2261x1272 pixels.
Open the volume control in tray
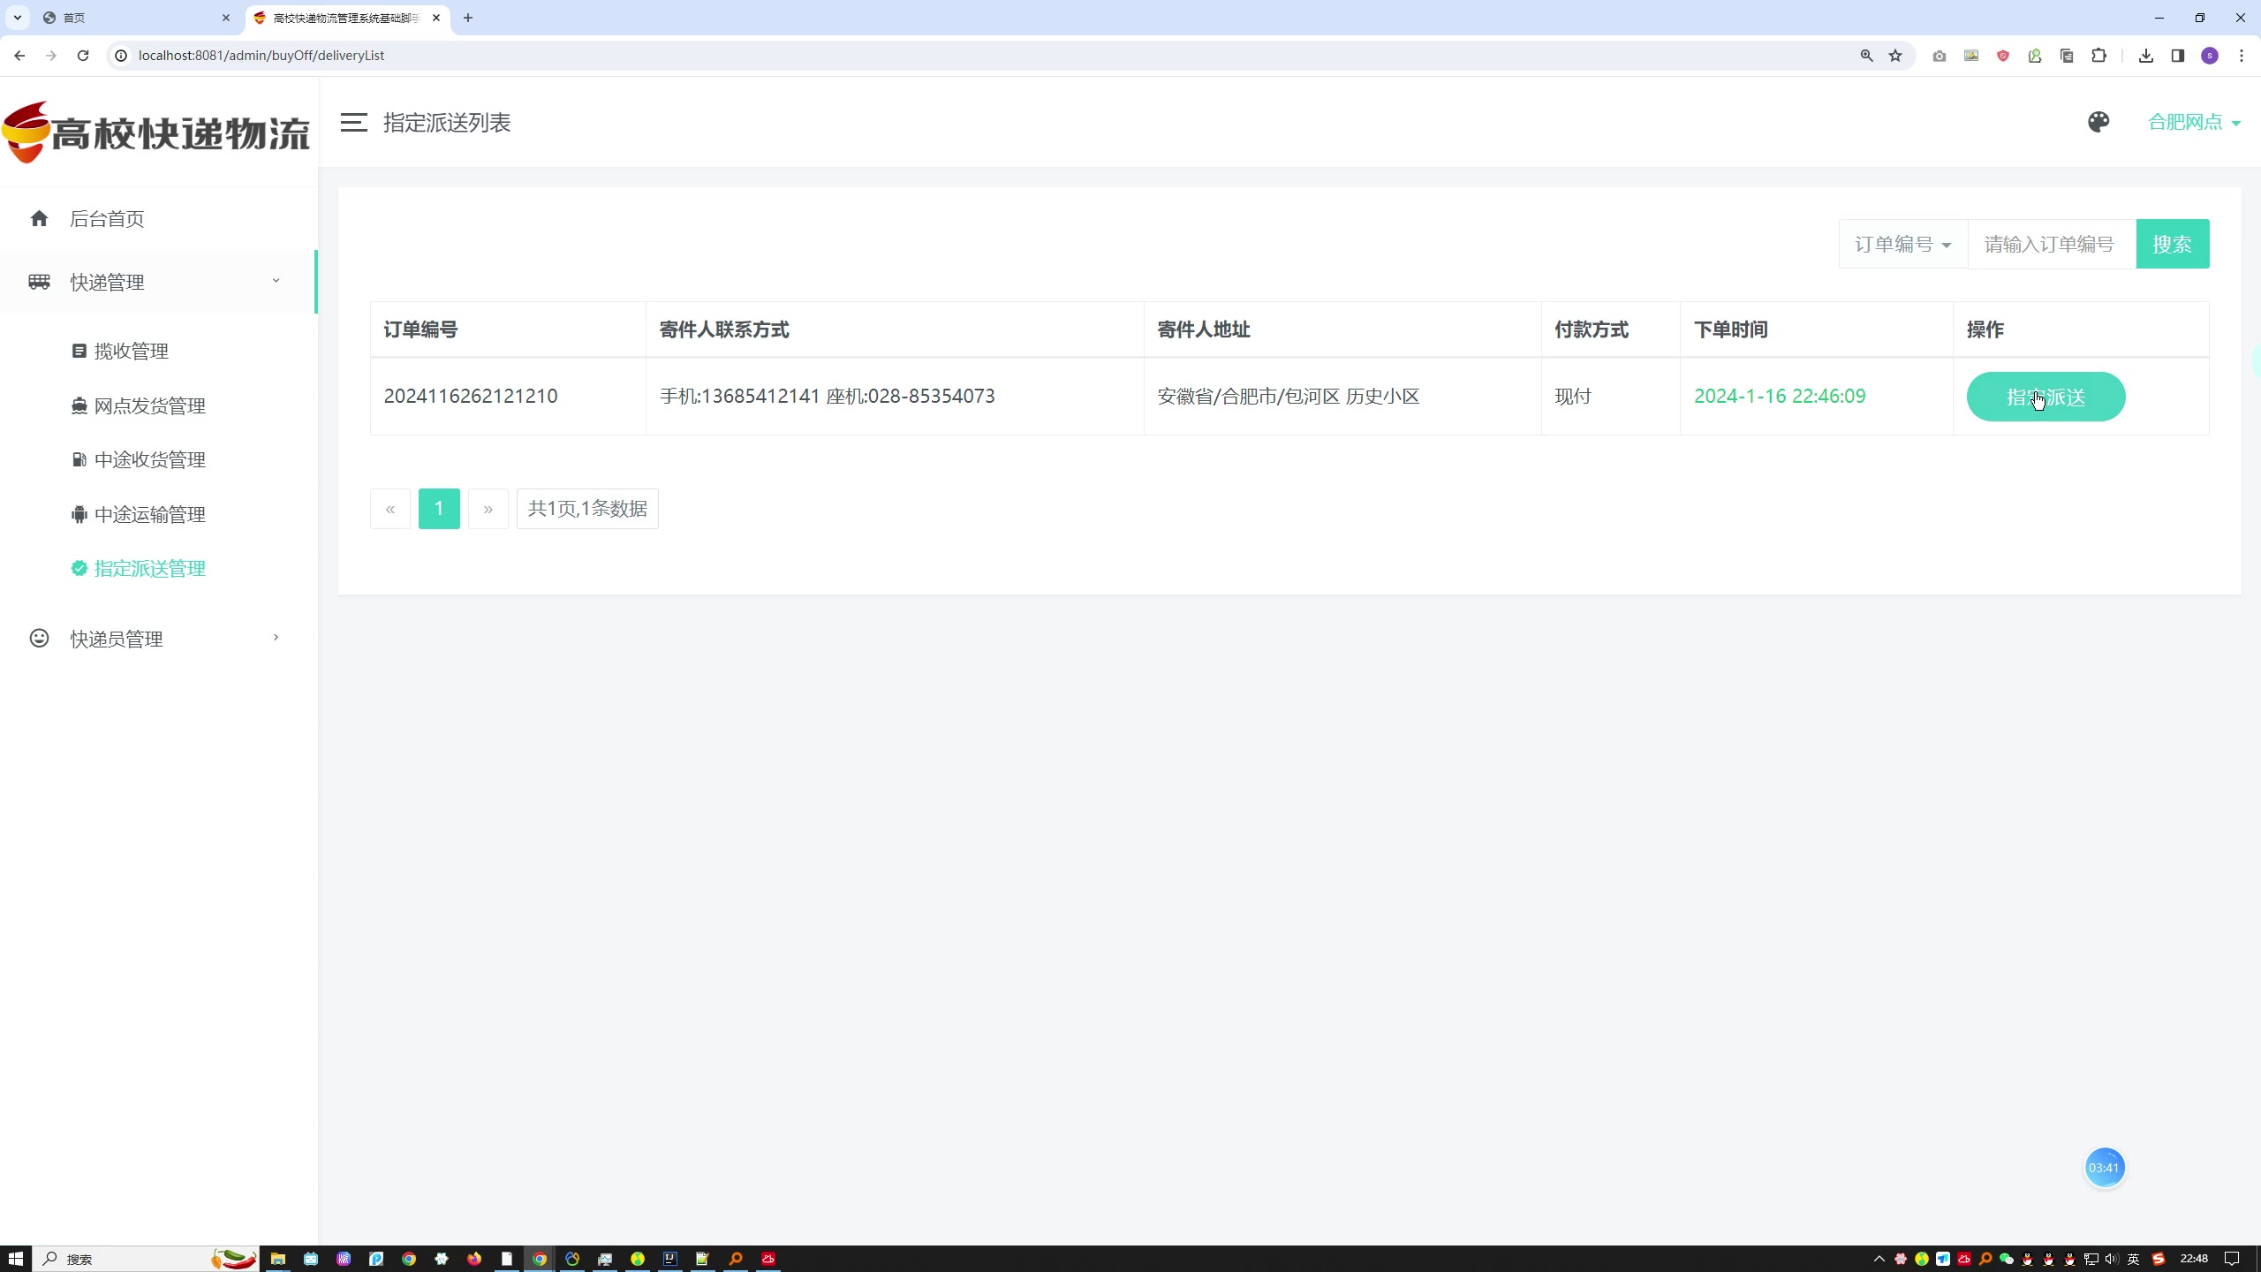click(2112, 1259)
